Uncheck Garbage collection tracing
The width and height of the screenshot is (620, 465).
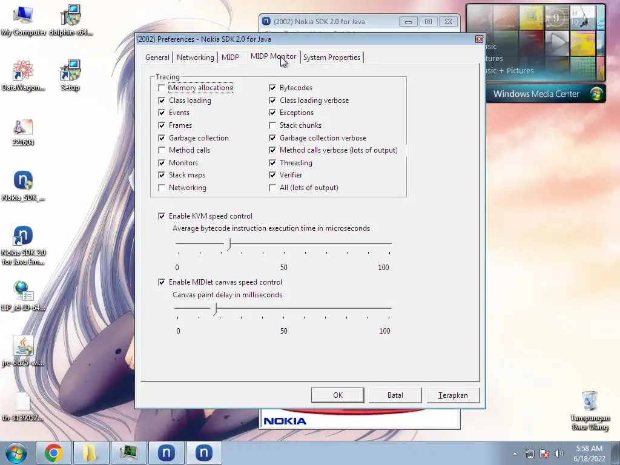pos(161,138)
